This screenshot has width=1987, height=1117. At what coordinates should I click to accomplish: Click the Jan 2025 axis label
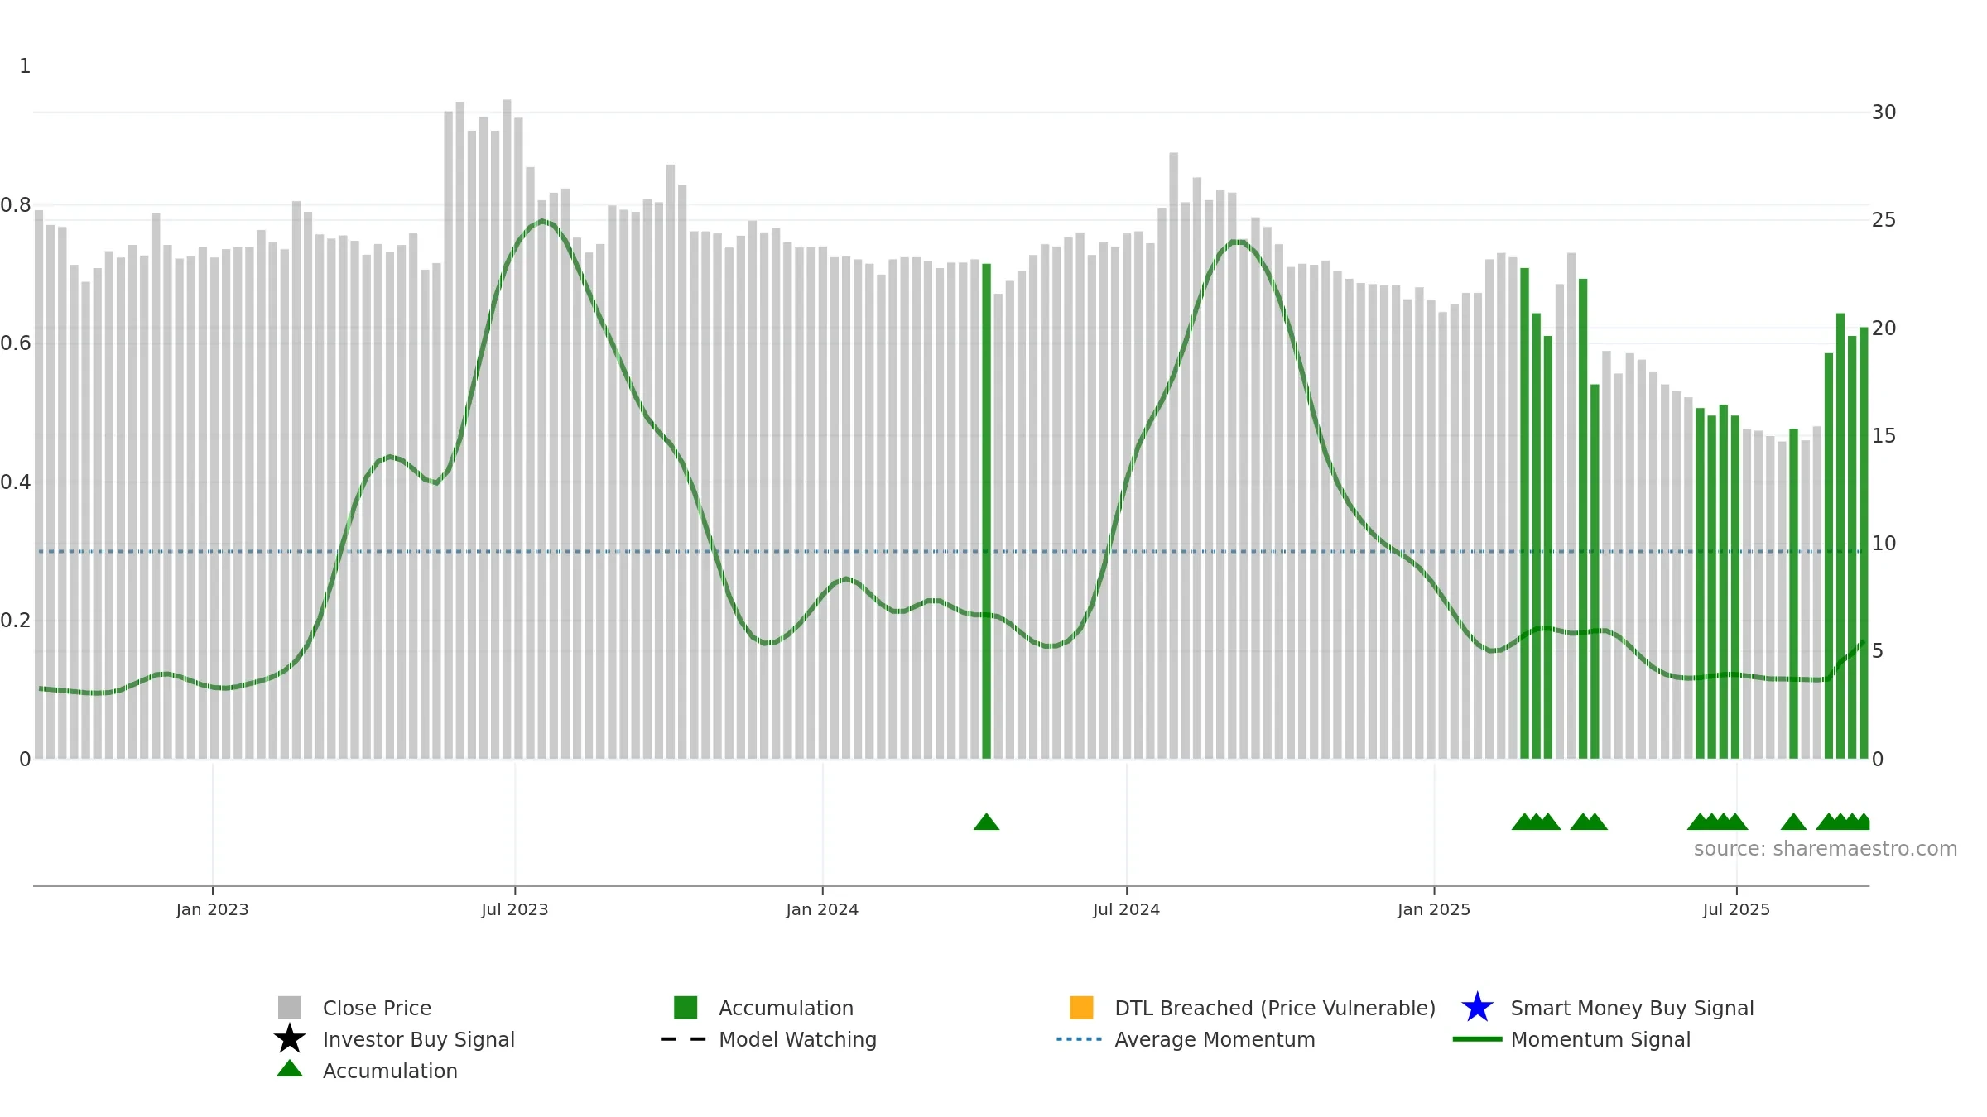(x=1434, y=909)
